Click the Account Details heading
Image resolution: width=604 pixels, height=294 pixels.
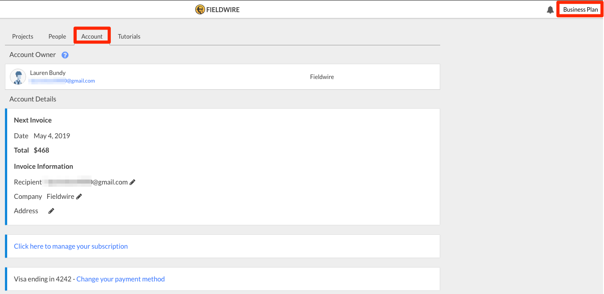[x=33, y=99]
